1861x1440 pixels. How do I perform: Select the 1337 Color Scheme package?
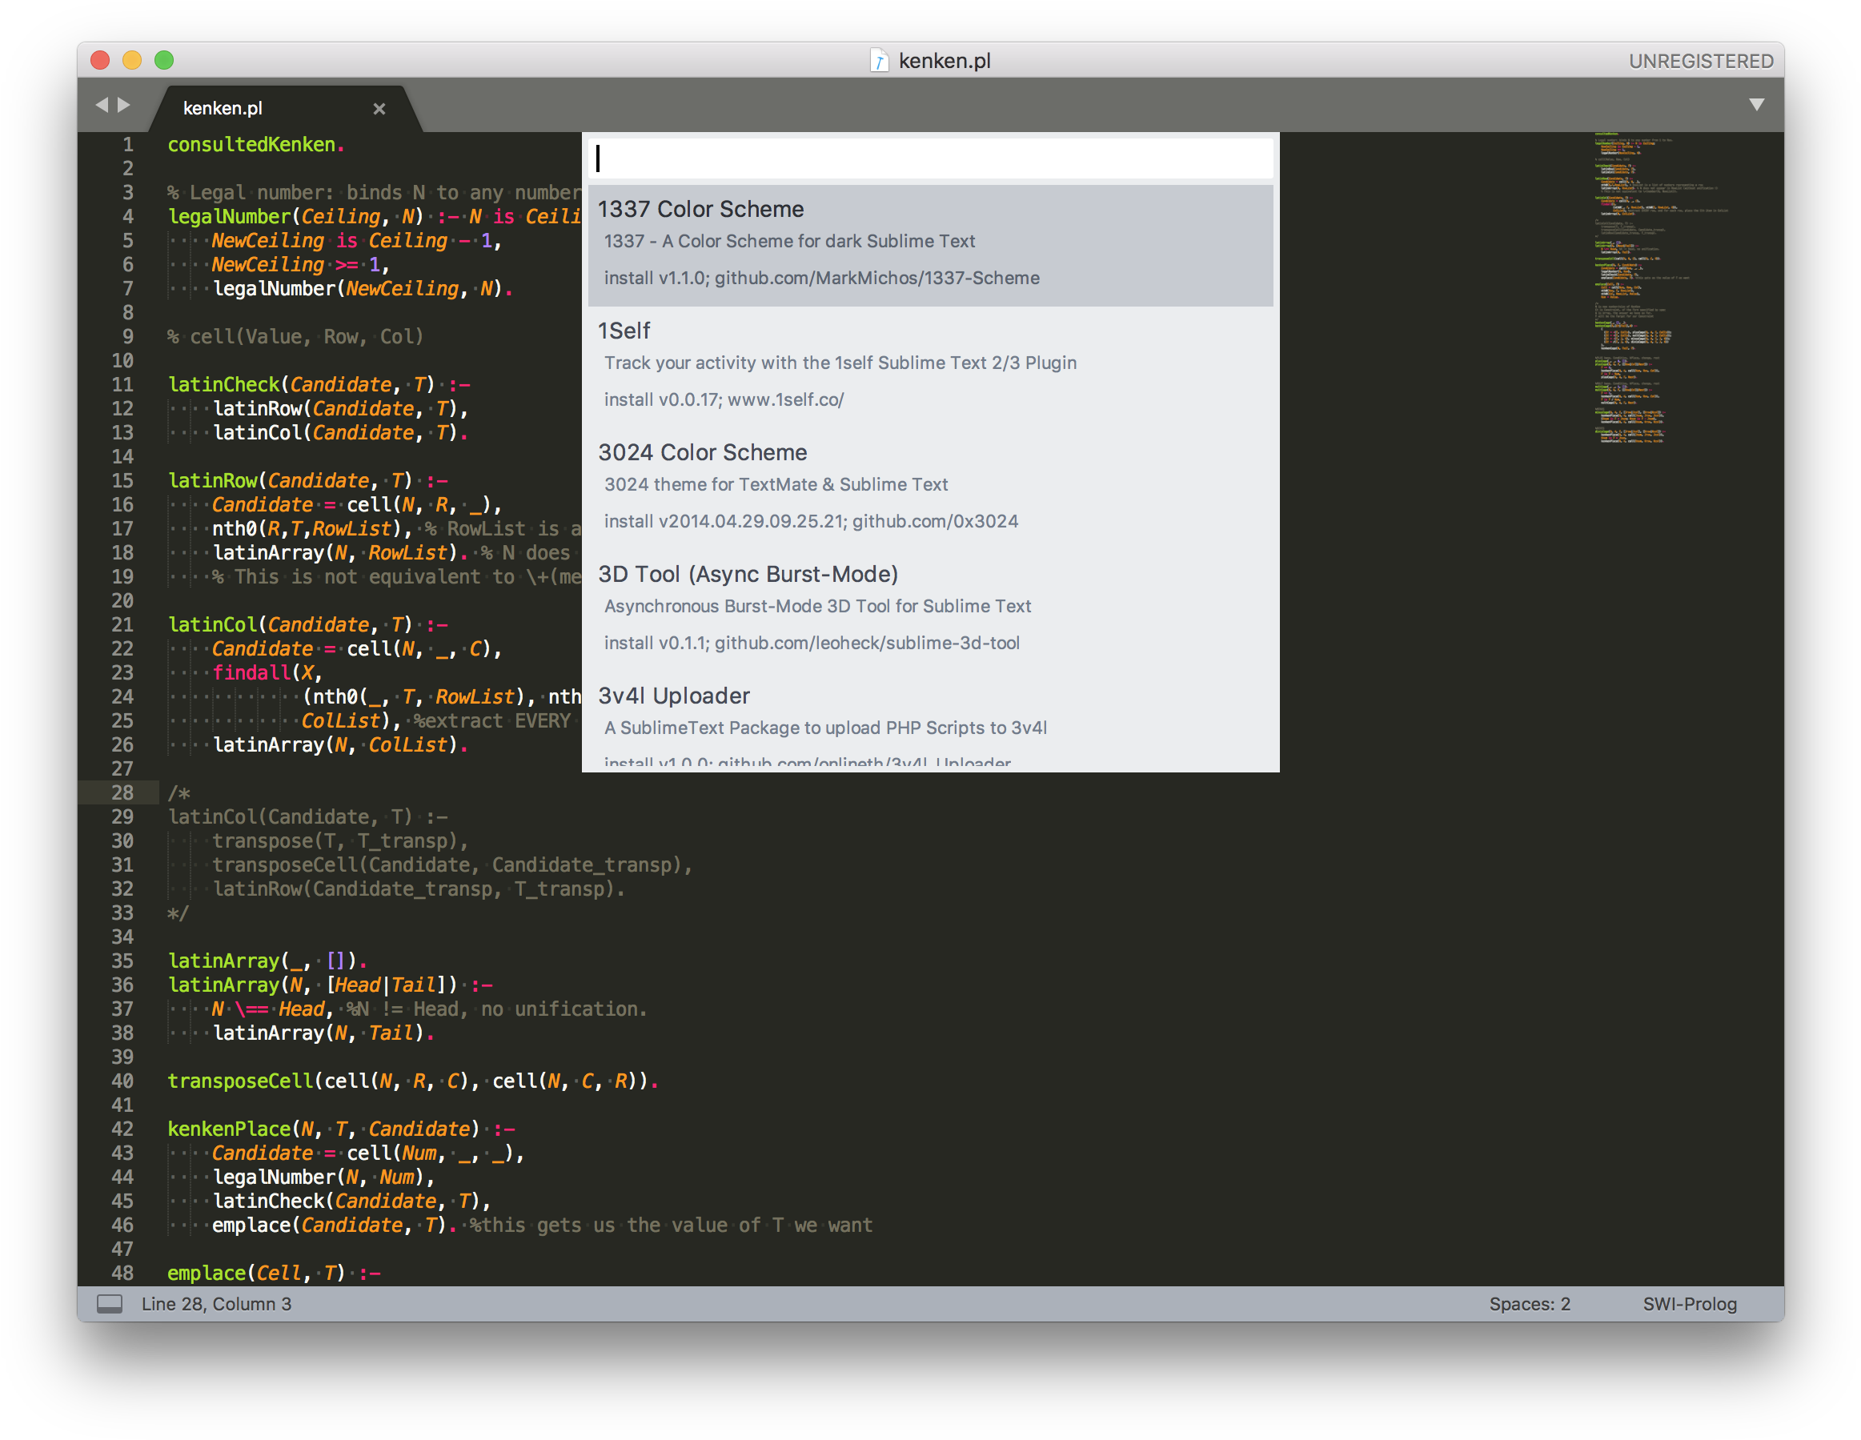pyautogui.click(x=929, y=246)
